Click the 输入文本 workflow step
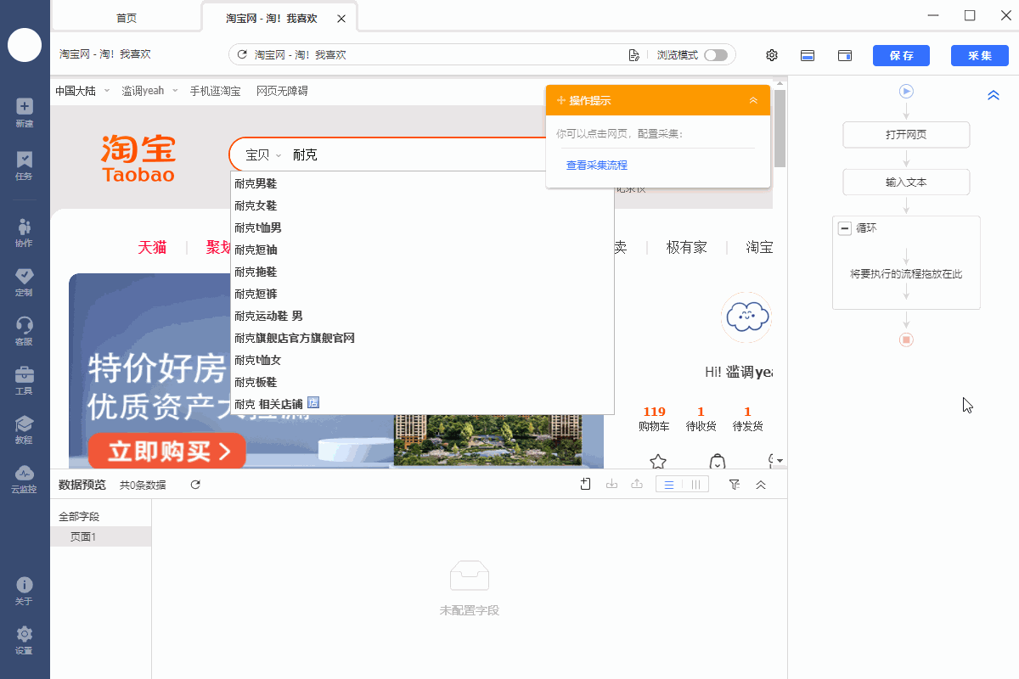Screen dimensions: 1019x679 click(x=906, y=182)
